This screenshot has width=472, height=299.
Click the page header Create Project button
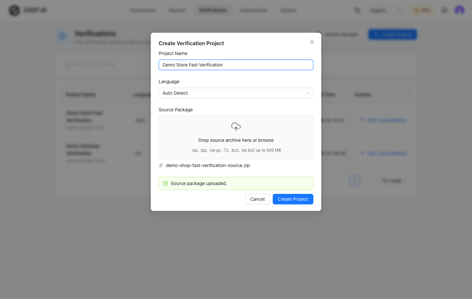[393, 34]
